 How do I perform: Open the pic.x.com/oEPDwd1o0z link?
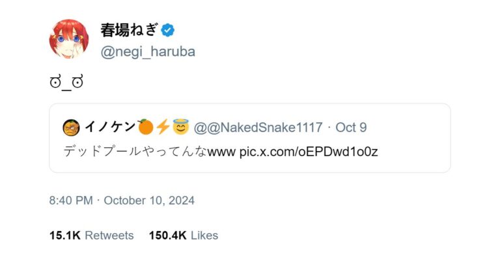click(x=309, y=152)
